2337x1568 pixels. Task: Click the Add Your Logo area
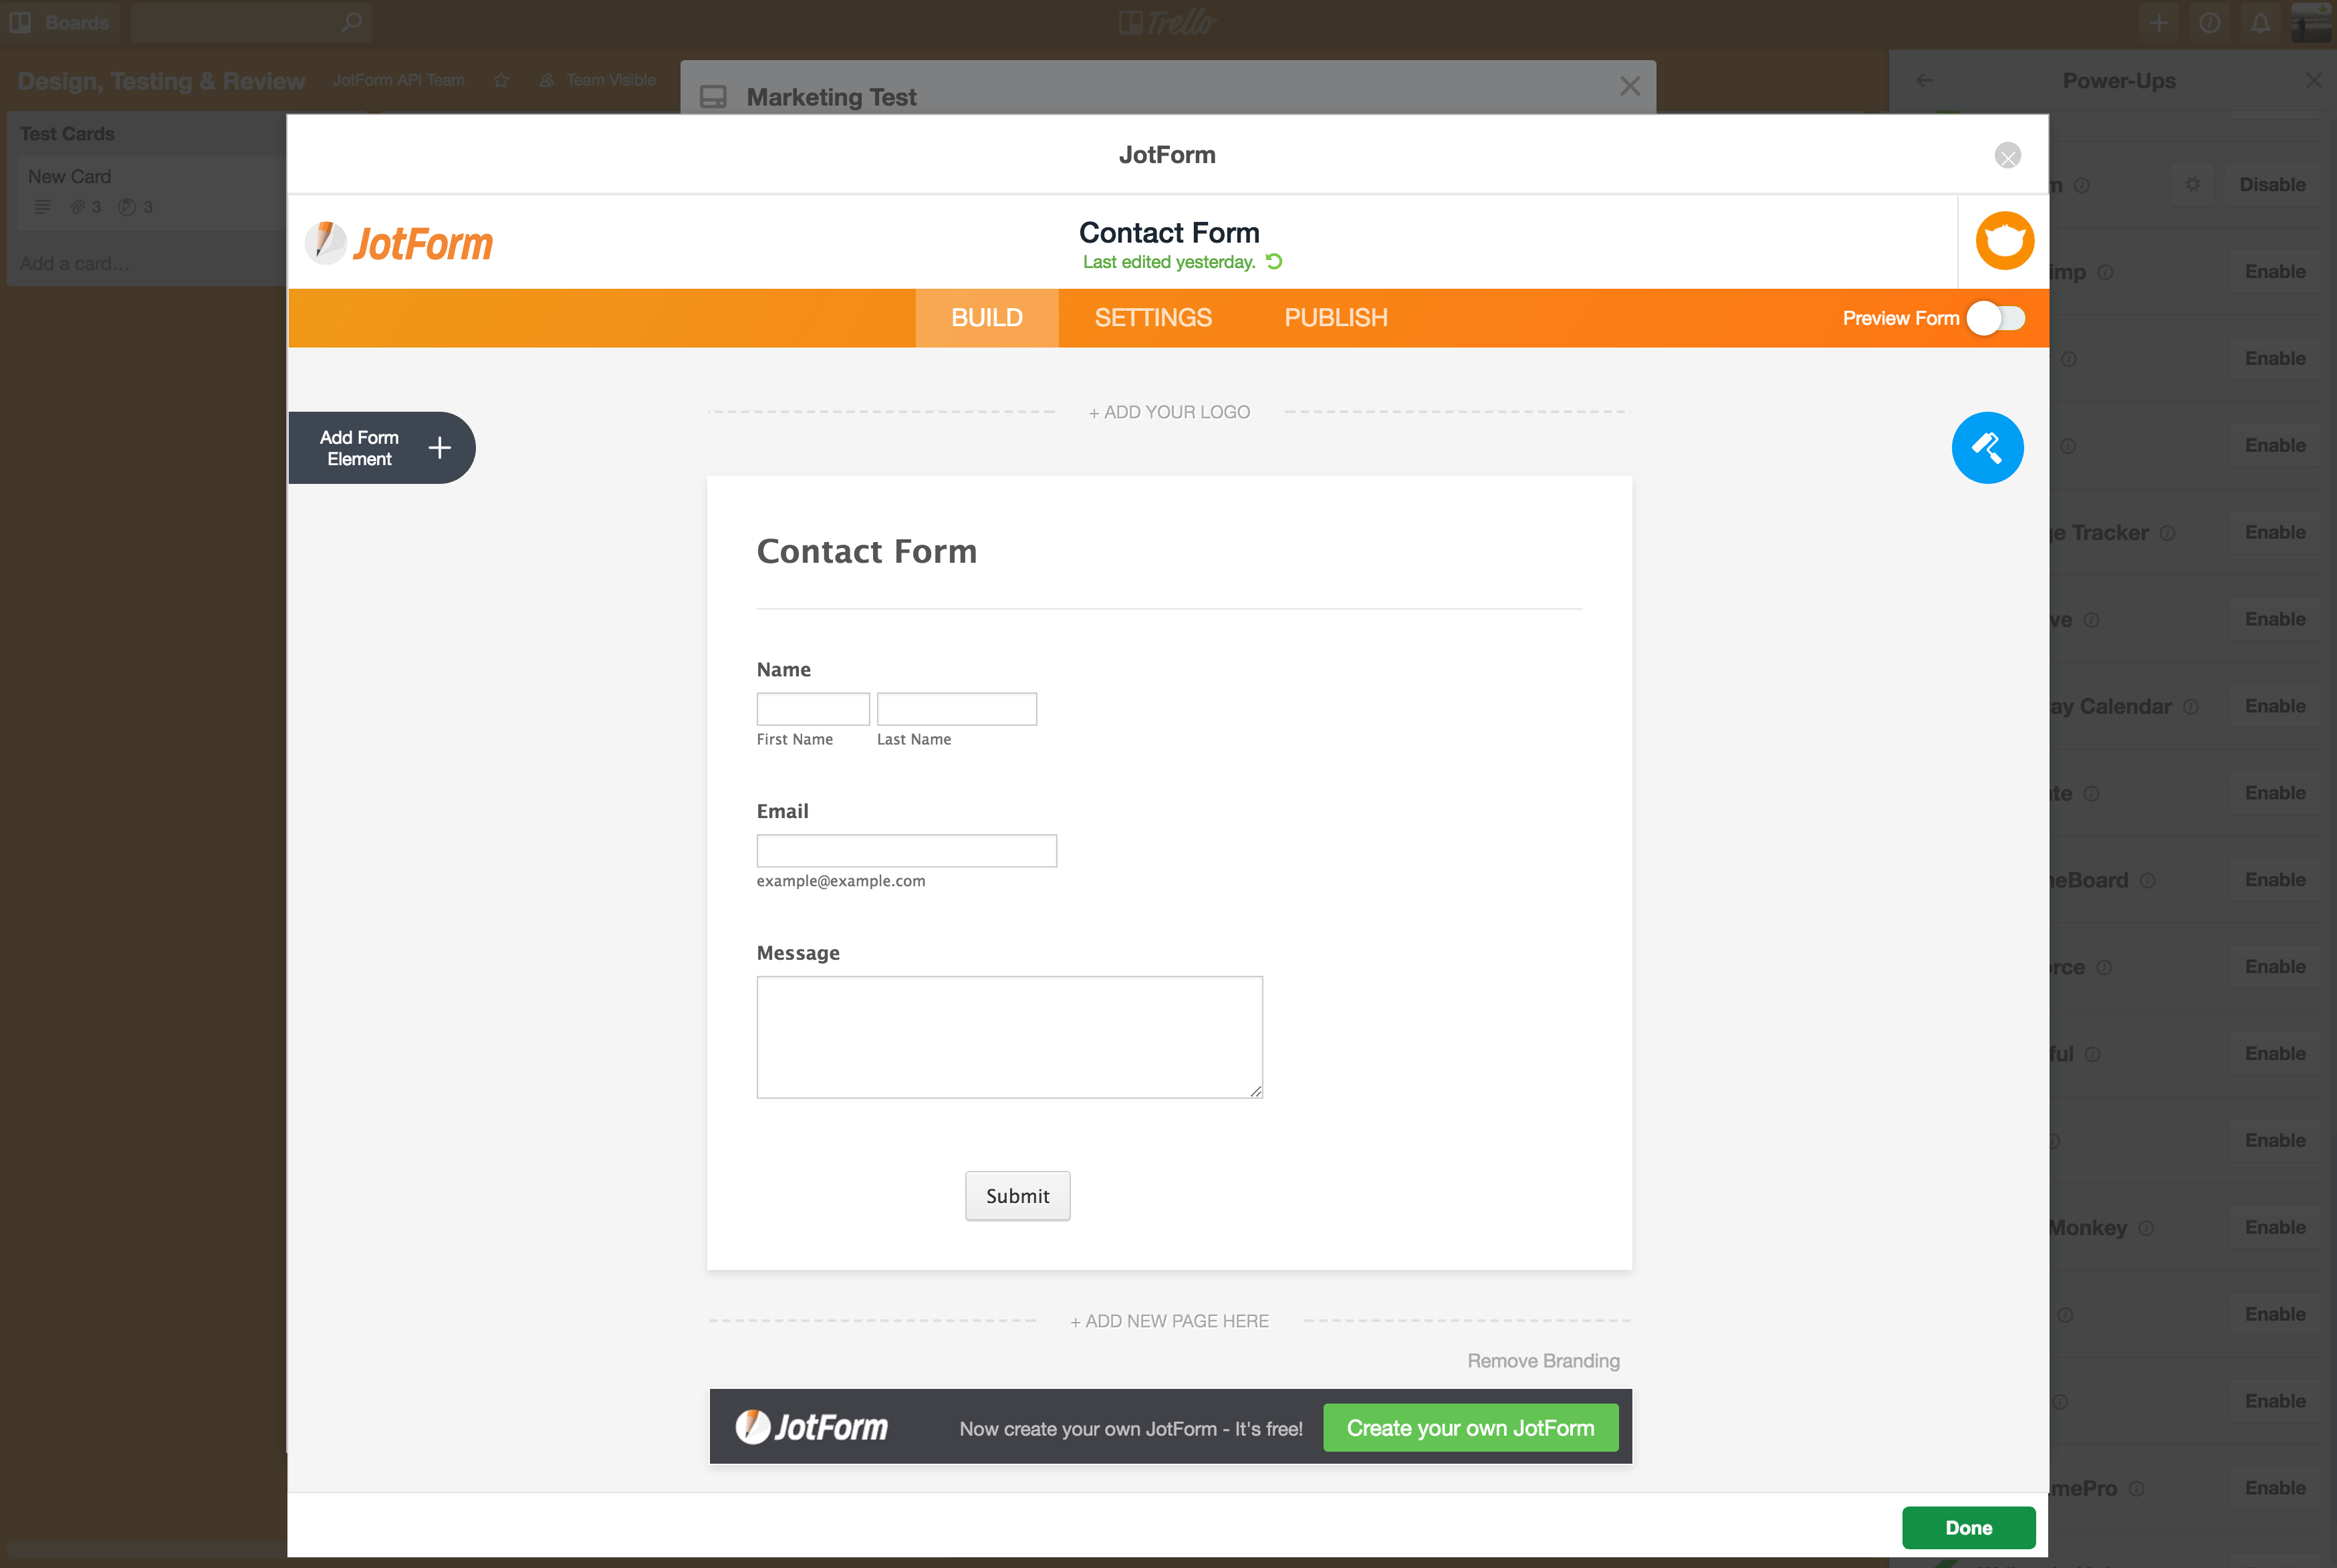click(x=1168, y=412)
